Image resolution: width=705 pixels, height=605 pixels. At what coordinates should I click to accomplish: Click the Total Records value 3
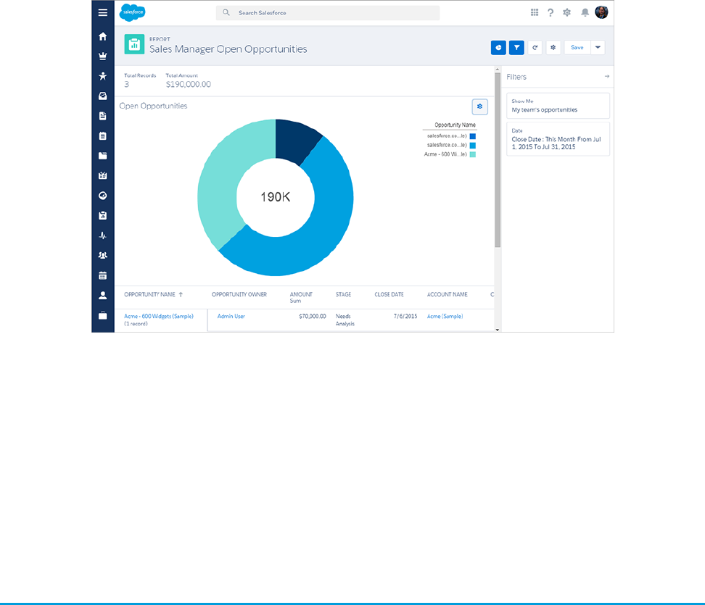pos(127,85)
